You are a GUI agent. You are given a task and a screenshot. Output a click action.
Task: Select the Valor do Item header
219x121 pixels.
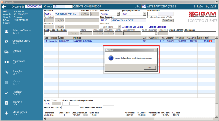coord(203,38)
